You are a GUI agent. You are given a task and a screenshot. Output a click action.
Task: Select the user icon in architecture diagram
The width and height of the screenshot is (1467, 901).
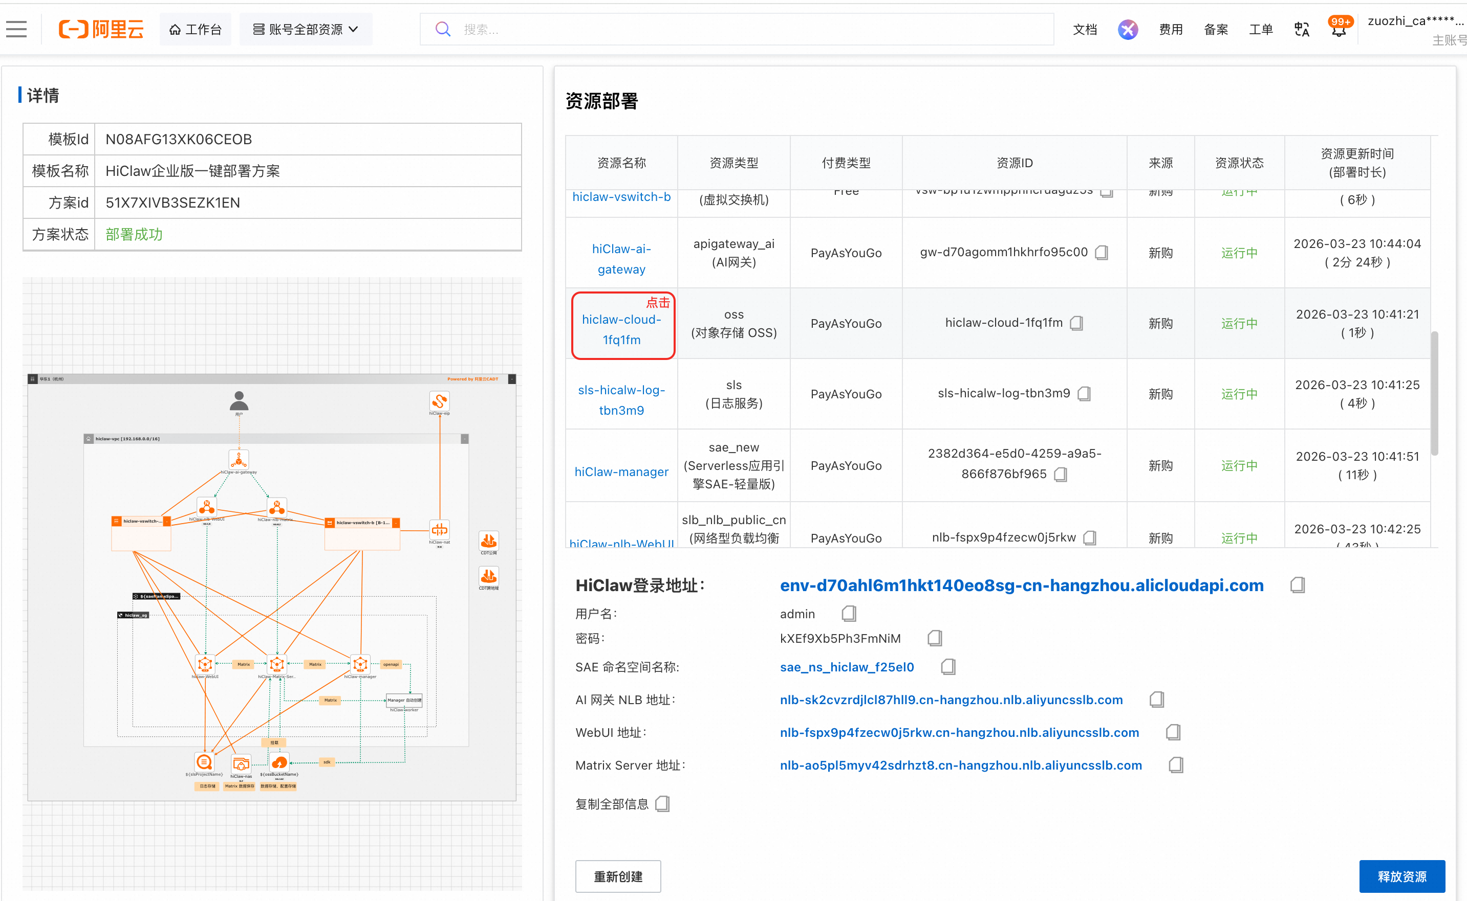[x=239, y=401]
